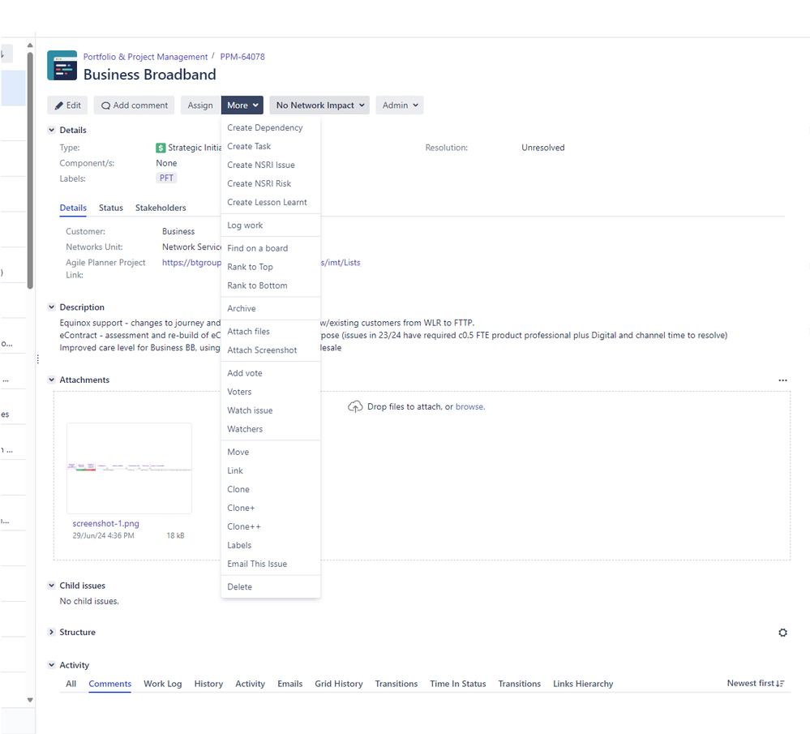The image size is (810, 734).
Task: Select Clone+ menu item
Action: point(271,508)
